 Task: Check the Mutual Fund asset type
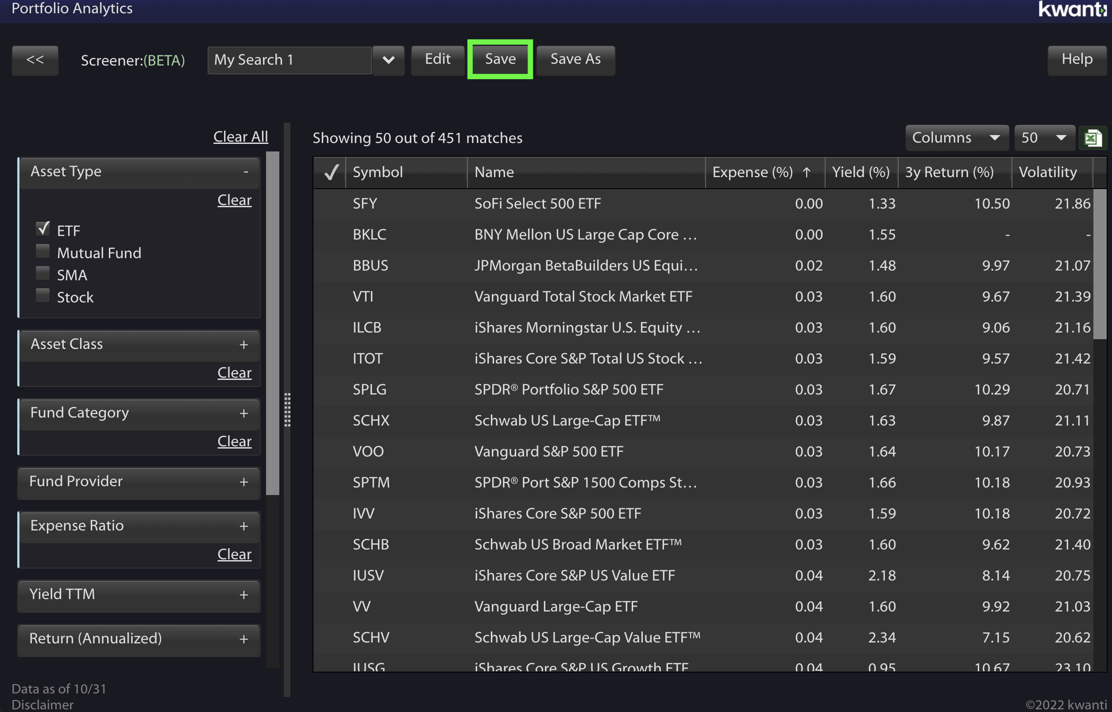coord(43,251)
